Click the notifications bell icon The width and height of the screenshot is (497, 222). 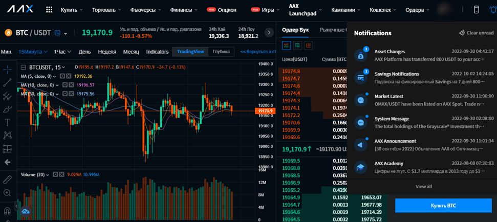click(x=492, y=10)
